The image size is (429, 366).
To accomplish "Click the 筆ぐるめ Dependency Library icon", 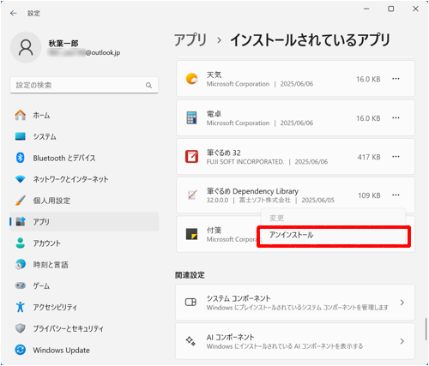I will pos(192,195).
